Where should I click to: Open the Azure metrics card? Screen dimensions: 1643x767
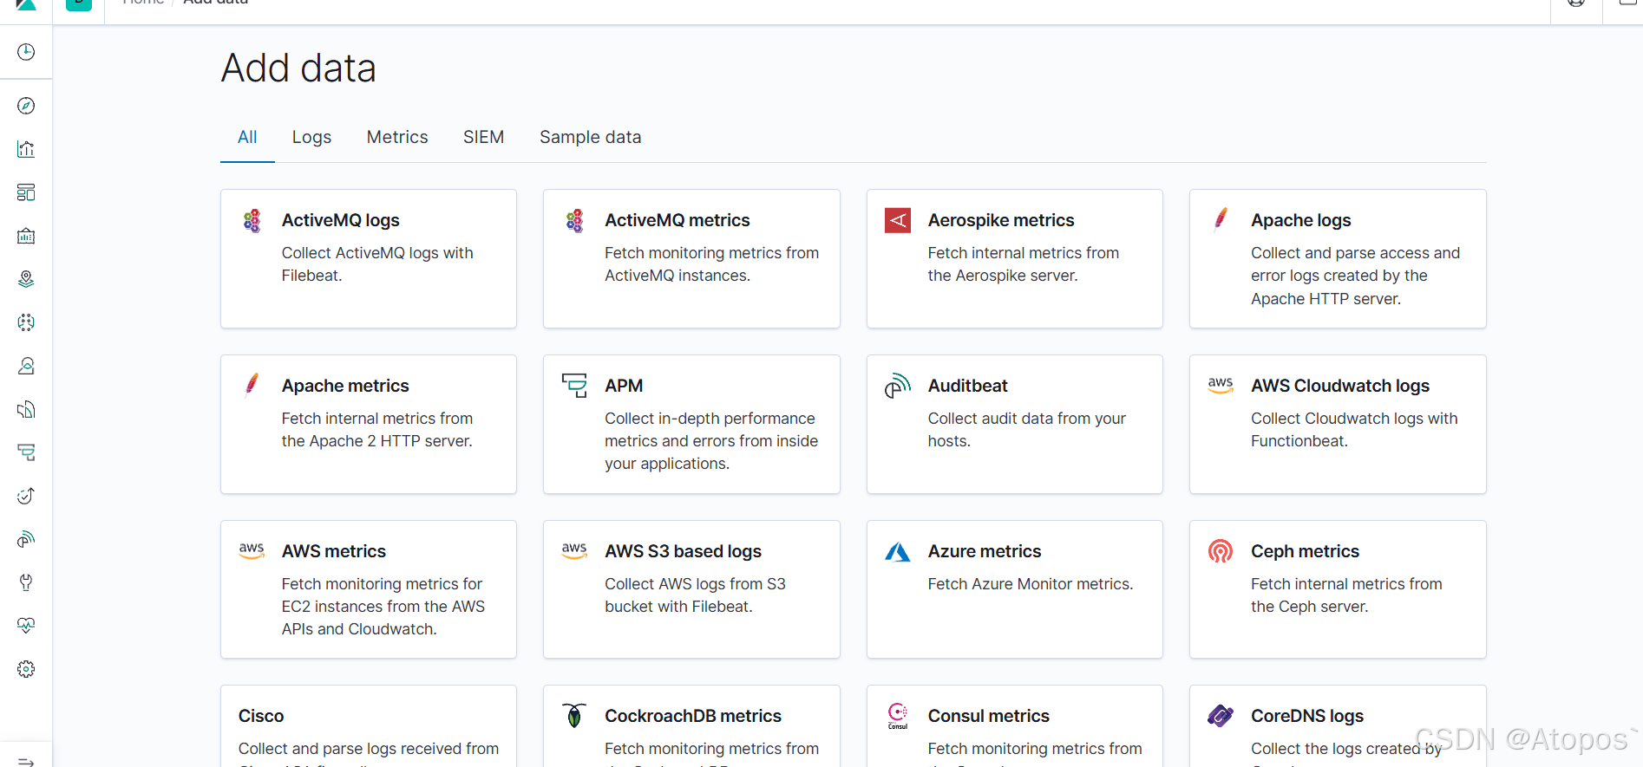tap(1015, 589)
